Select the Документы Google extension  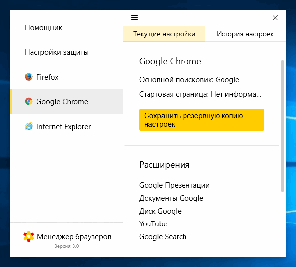[x=171, y=198]
